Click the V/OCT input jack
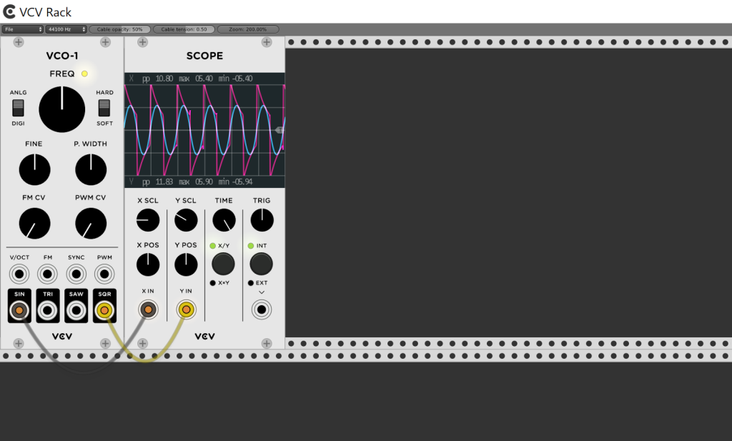The image size is (732, 441). pos(19,273)
